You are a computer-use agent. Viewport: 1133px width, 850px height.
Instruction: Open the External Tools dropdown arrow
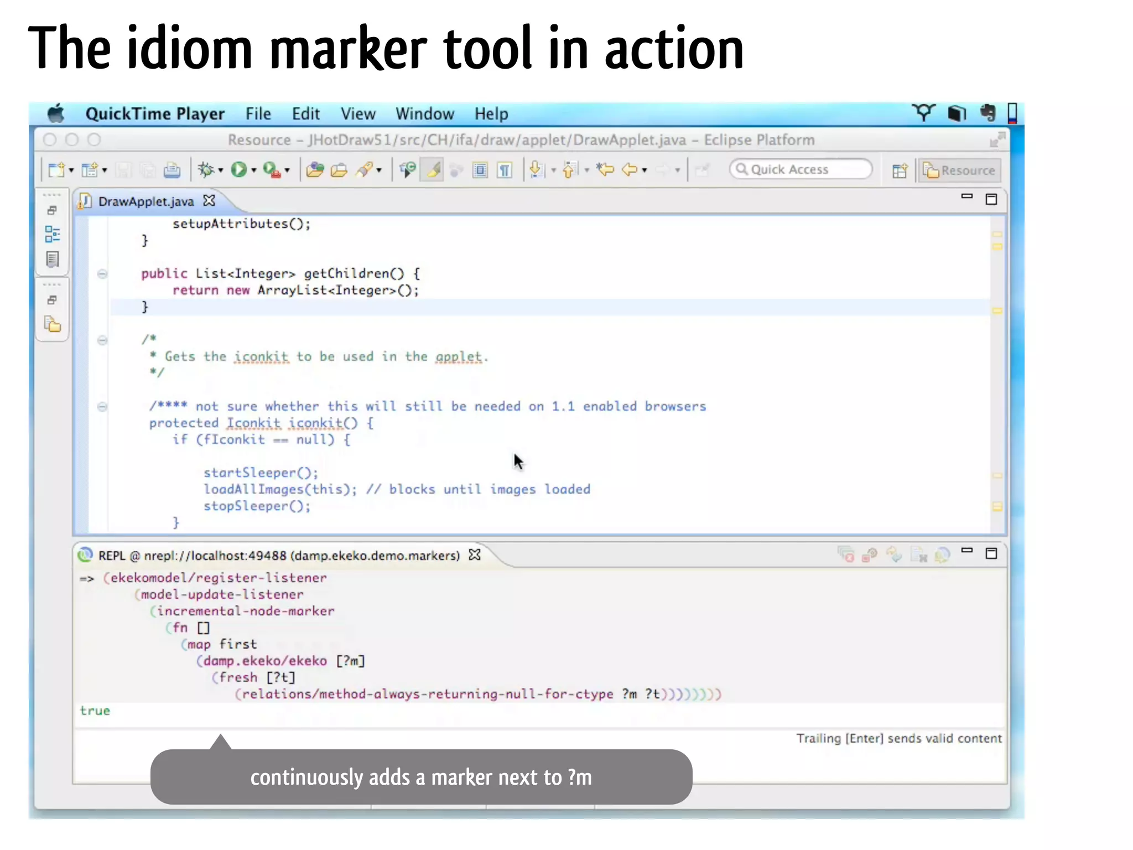[x=287, y=170]
